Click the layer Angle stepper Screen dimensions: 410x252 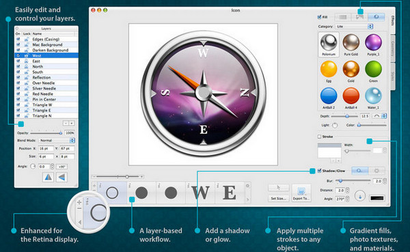click(x=52, y=167)
